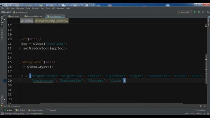Click the UTF-8 encoding status widget
The height and width of the screenshot is (118, 210).
(x=199, y=114)
